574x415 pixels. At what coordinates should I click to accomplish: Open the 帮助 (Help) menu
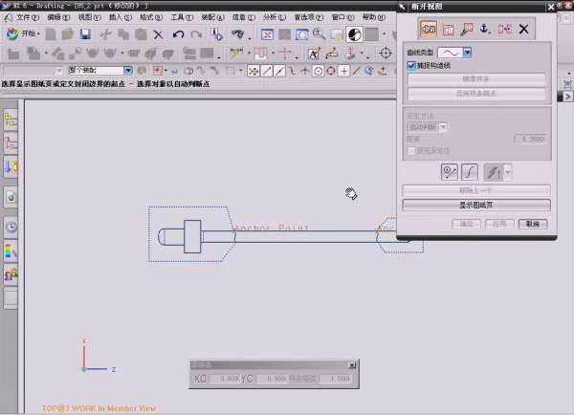pos(373,17)
